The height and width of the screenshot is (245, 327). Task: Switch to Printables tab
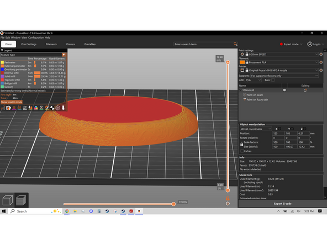coord(90,44)
